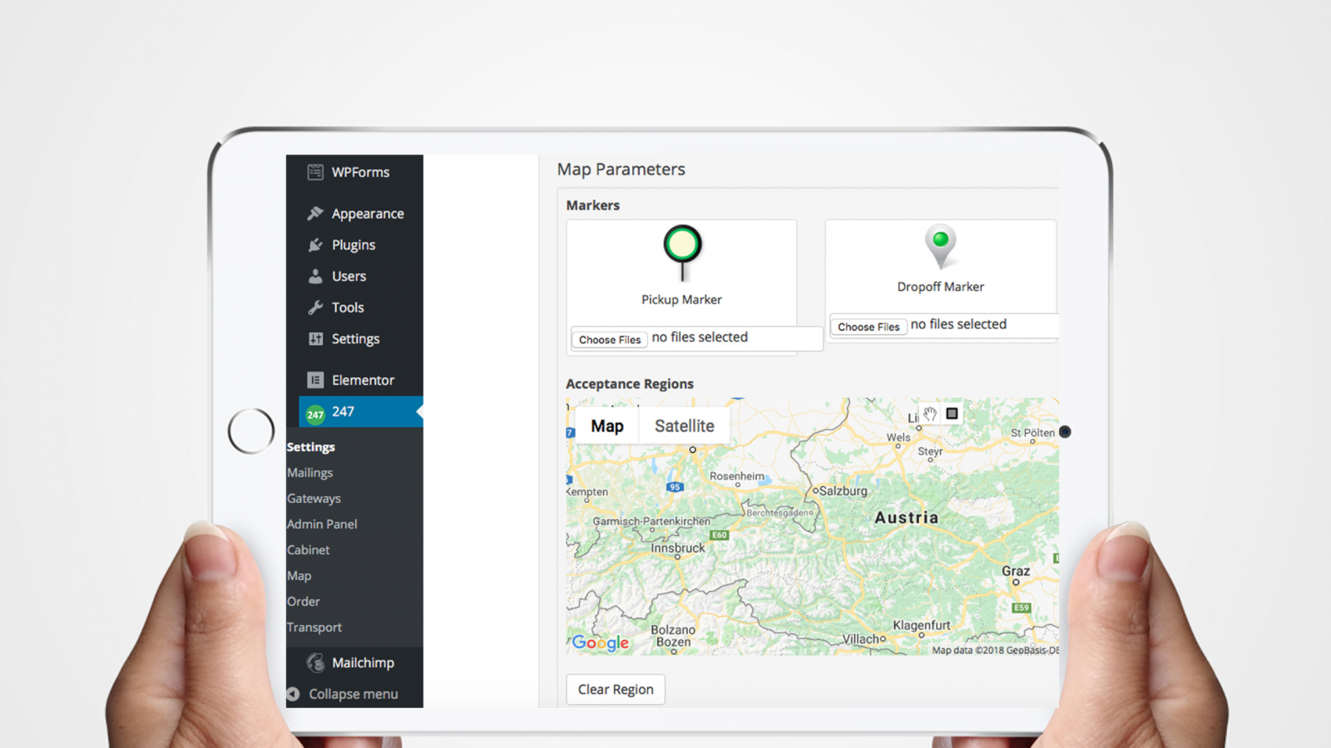Open the Users menu label
Image resolution: width=1331 pixels, height=748 pixels.
pyautogui.click(x=349, y=276)
